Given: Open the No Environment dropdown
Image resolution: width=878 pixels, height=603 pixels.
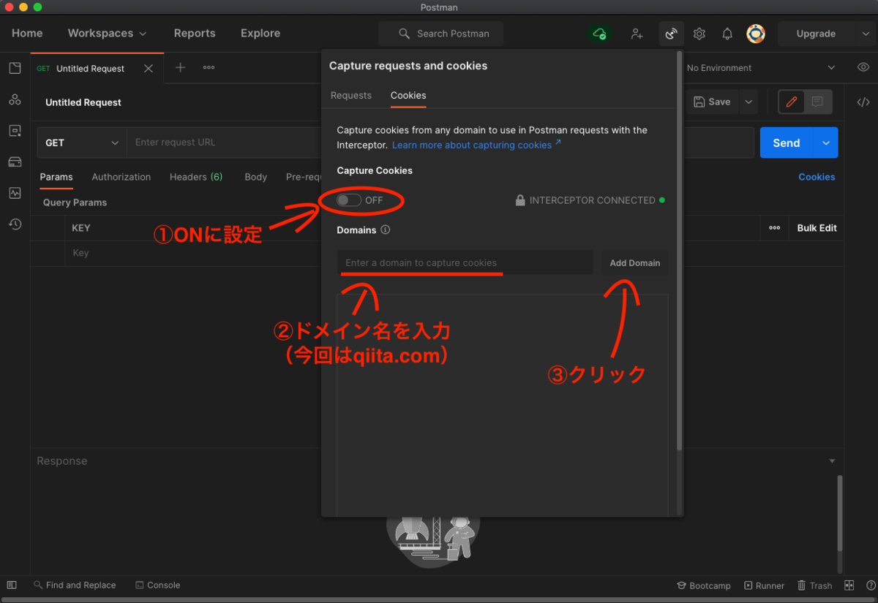Looking at the screenshot, I should tap(761, 68).
